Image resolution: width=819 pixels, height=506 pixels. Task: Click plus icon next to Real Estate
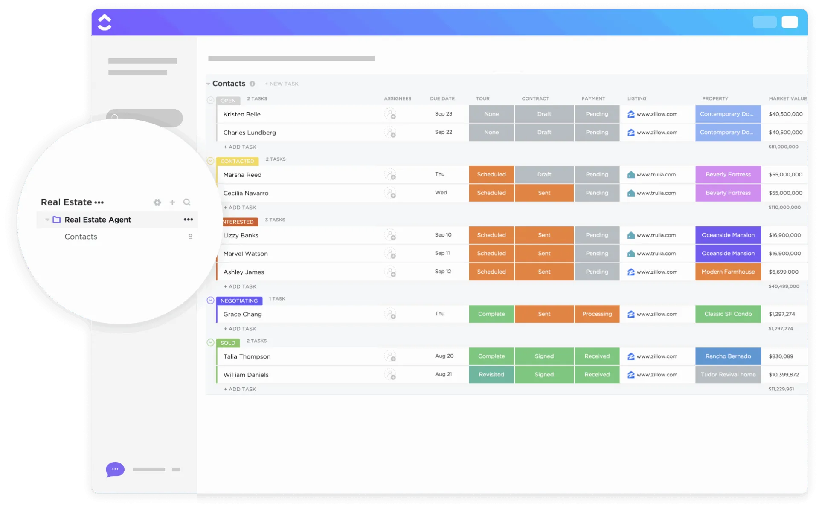(172, 202)
